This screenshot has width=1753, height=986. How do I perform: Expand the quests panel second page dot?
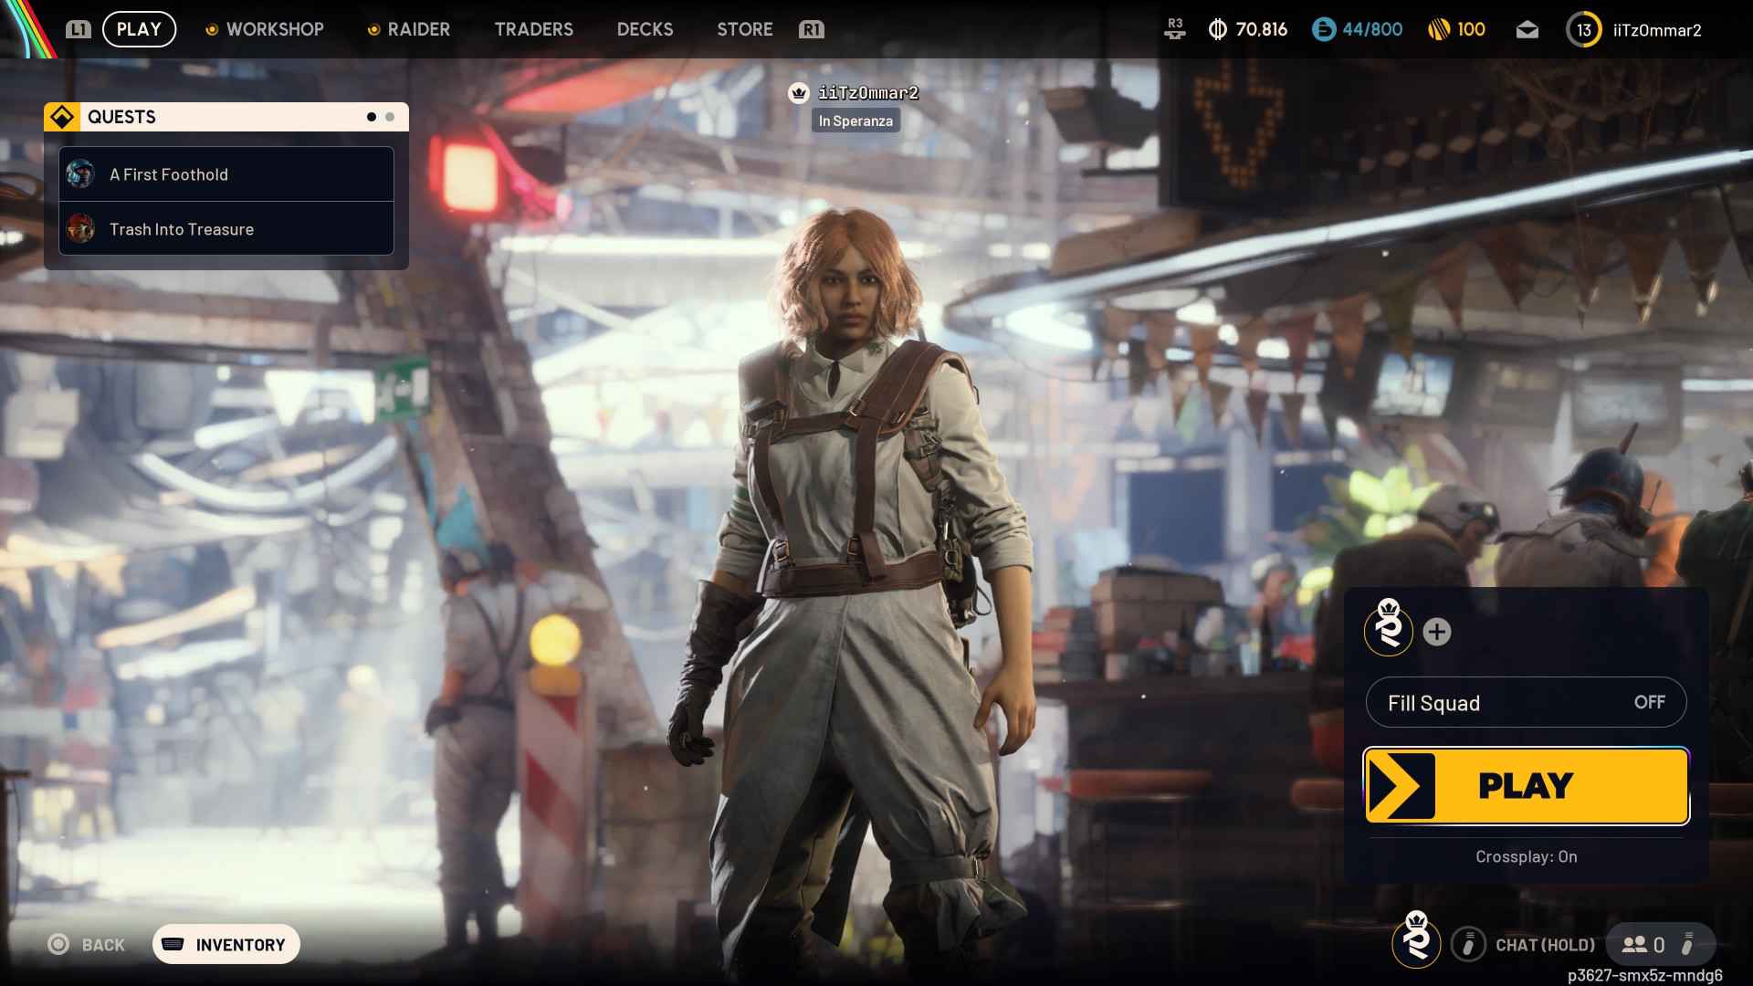[x=391, y=116]
